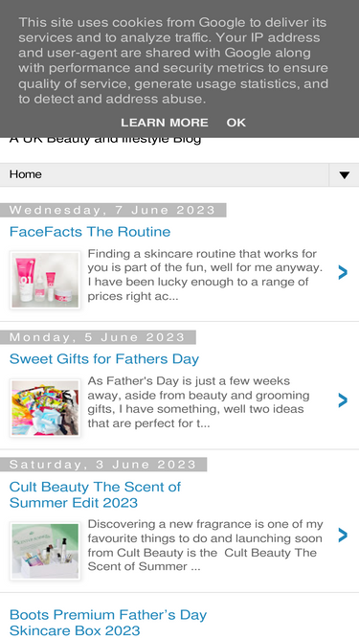
Task: Select the Wednesday, 7 June 2023 date header
Action: pyautogui.click(x=113, y=210)
